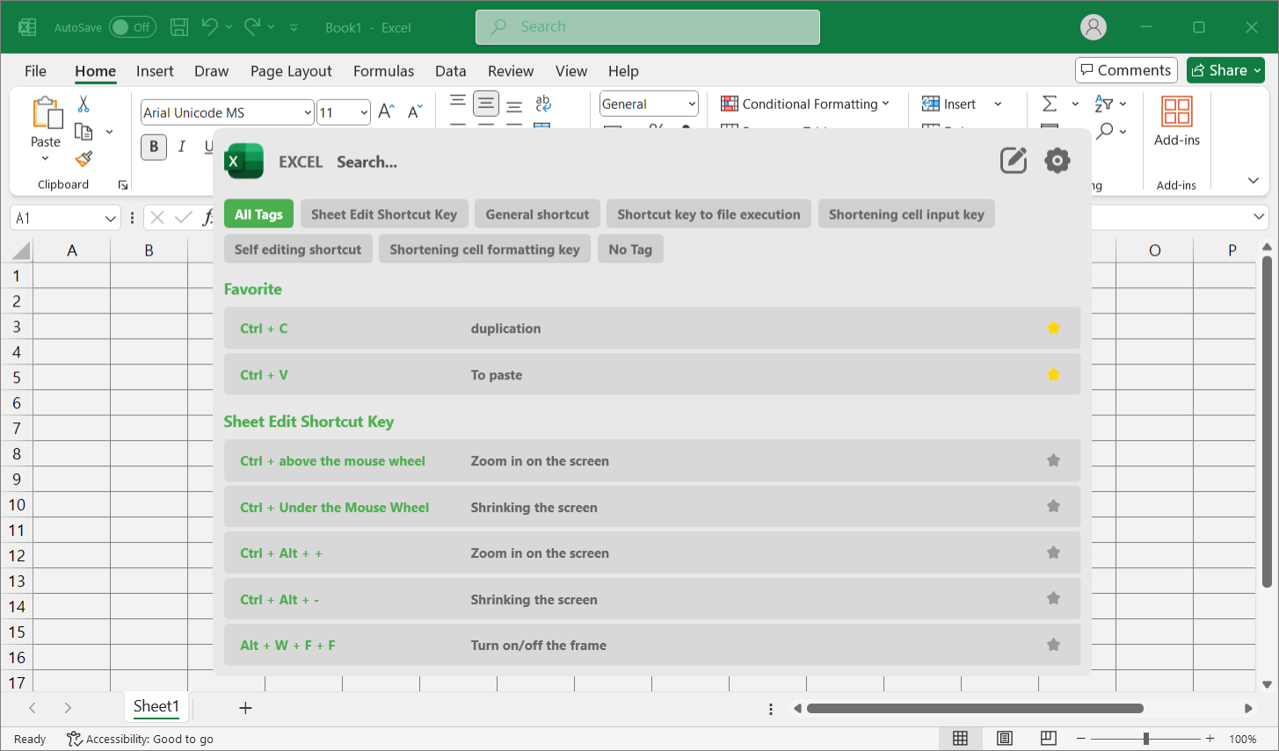Image resolution: width=1279 pixels, height=751 pixels.
Task: Click the Paste clipboard icon
Action: click(x=47, y=113)
